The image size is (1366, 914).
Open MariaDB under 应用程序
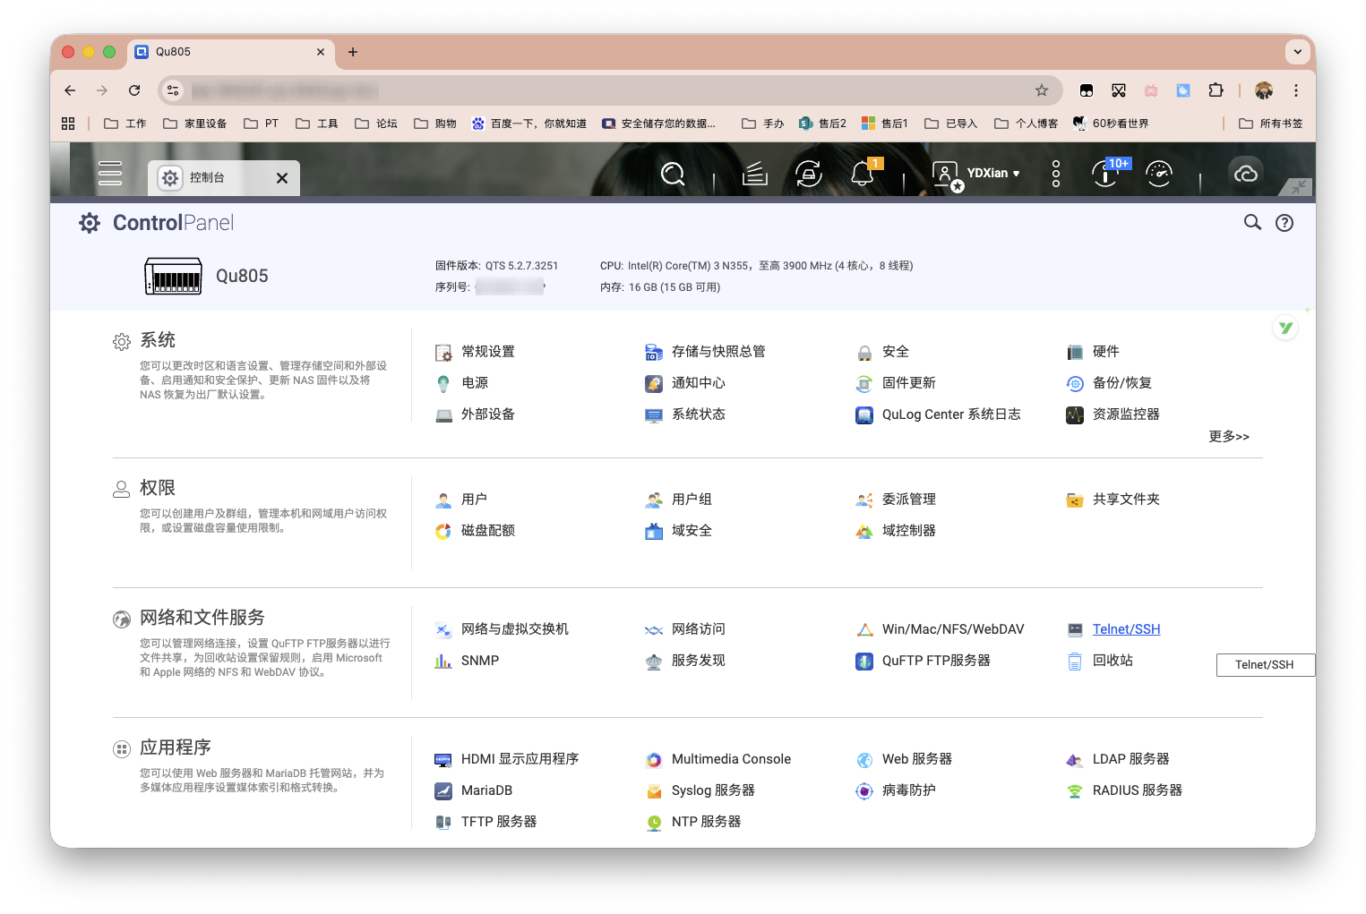486,790
